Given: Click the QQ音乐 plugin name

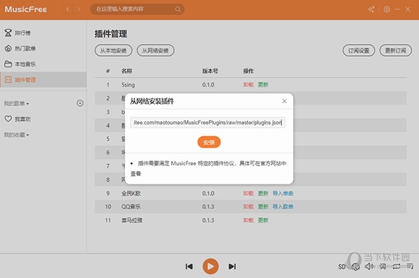Looking at the screenshot, I should click(131, 207).
